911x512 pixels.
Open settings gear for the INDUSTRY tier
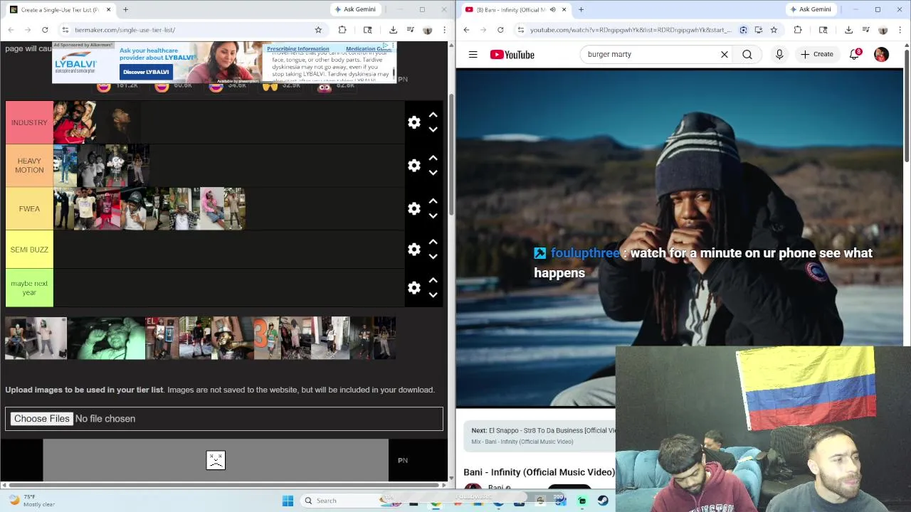point(414,122)
